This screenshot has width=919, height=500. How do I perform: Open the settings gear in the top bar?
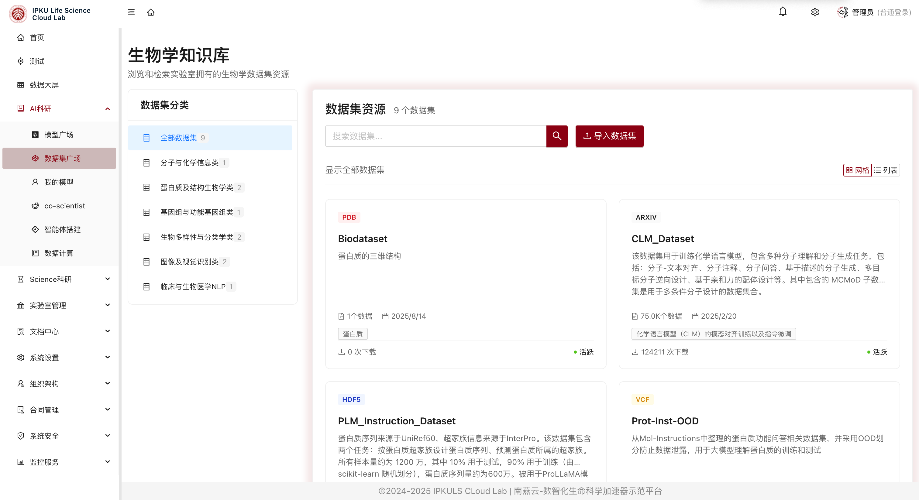(x=814, y=12)
